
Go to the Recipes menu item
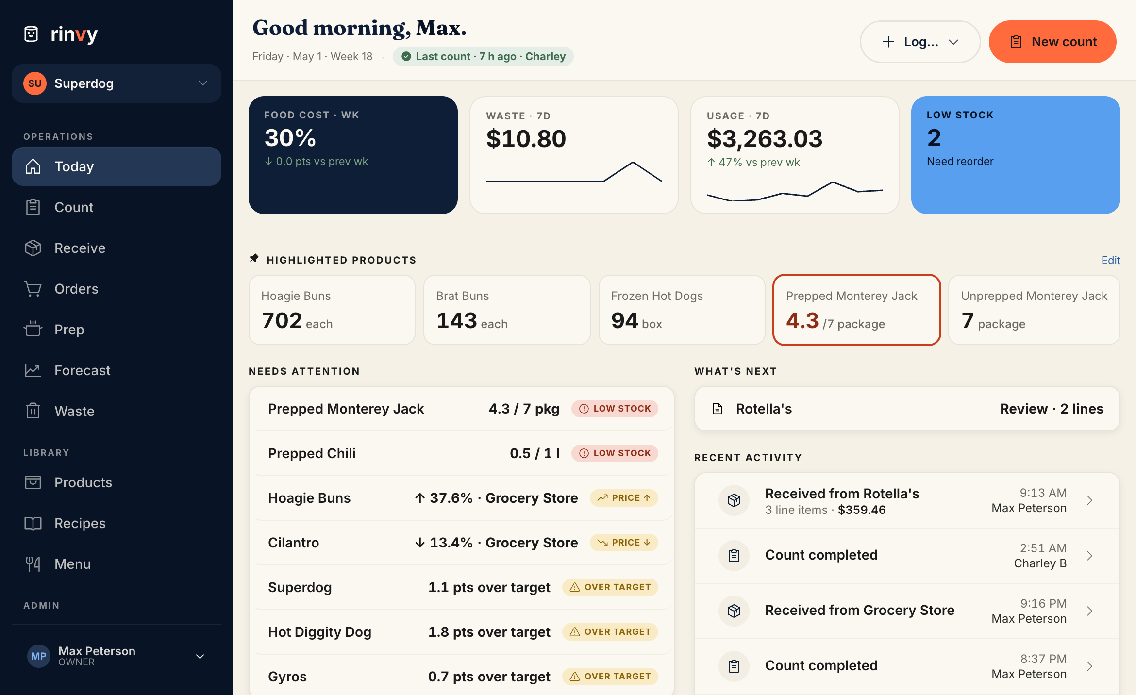[x=117, y=523]
